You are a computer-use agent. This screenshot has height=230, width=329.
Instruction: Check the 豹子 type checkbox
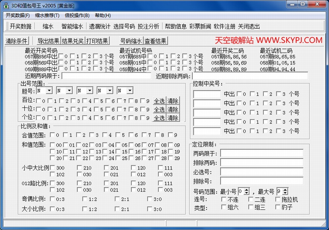(x=278, y=207)
